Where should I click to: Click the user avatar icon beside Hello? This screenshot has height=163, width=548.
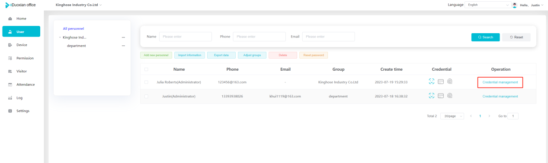coord(515,5)
